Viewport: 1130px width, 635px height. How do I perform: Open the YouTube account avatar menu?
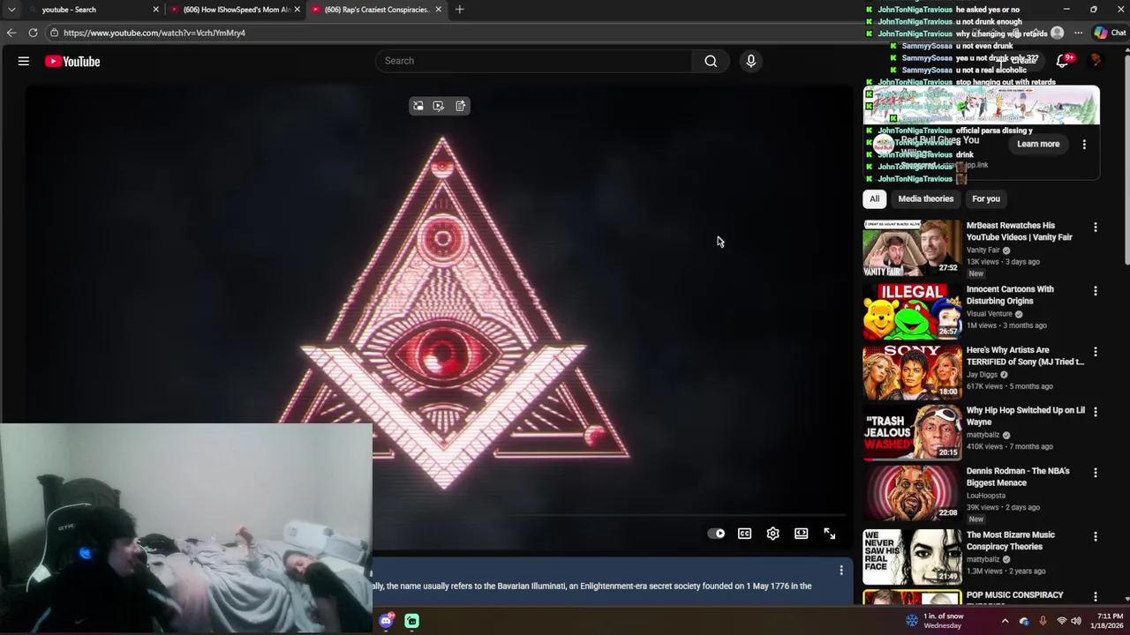[x=1096, y=61]
